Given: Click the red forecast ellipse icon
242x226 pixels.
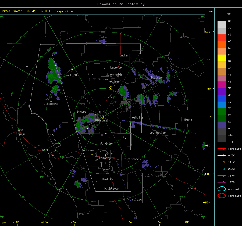Looking at the screenshot, I should click(222, 196).
